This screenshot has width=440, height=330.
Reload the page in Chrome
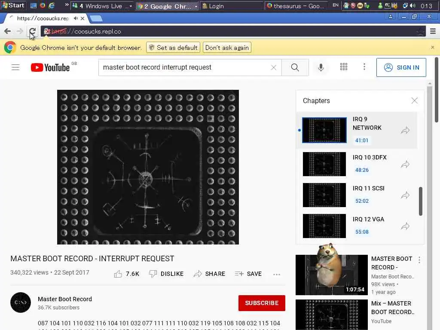(32, 31)
